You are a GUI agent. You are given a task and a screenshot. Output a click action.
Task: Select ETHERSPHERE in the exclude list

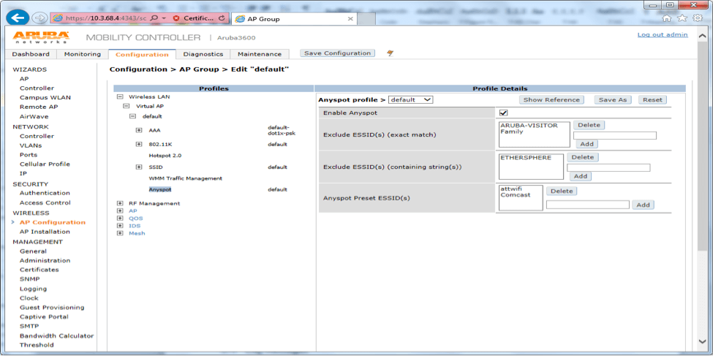coord(524,157)
